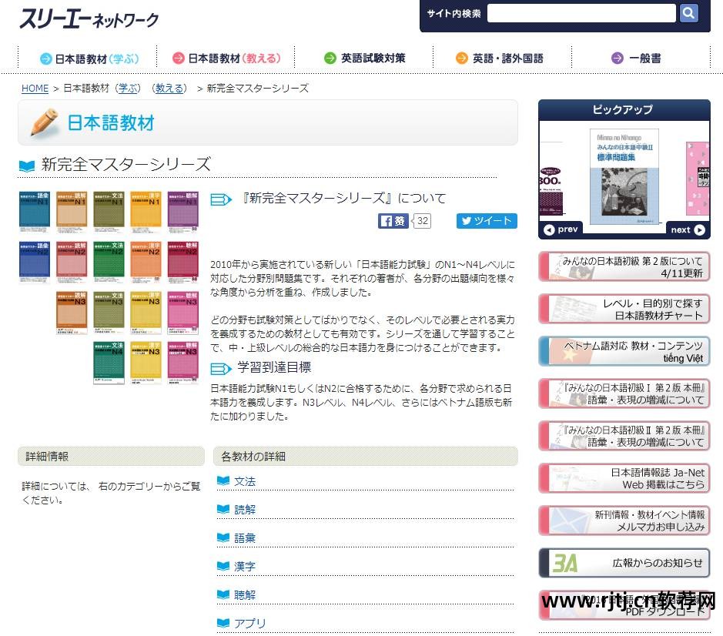This screenshot has height=636, width=723.
Task: Click the site search input field
Action: (581, 13)
